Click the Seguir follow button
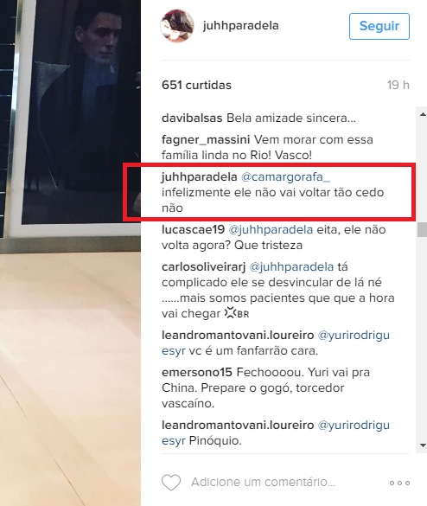This screenshot has height=506, width=427. pos(379,26)
